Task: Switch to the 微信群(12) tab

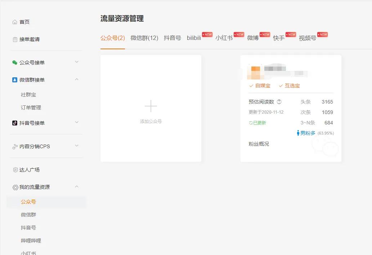Action: 144,38
